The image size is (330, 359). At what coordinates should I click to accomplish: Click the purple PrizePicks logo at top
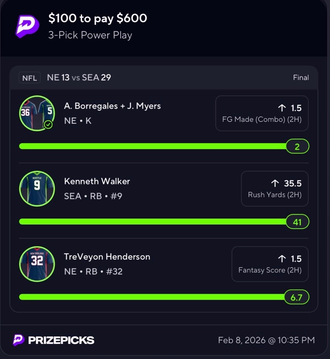coord(27,26)
